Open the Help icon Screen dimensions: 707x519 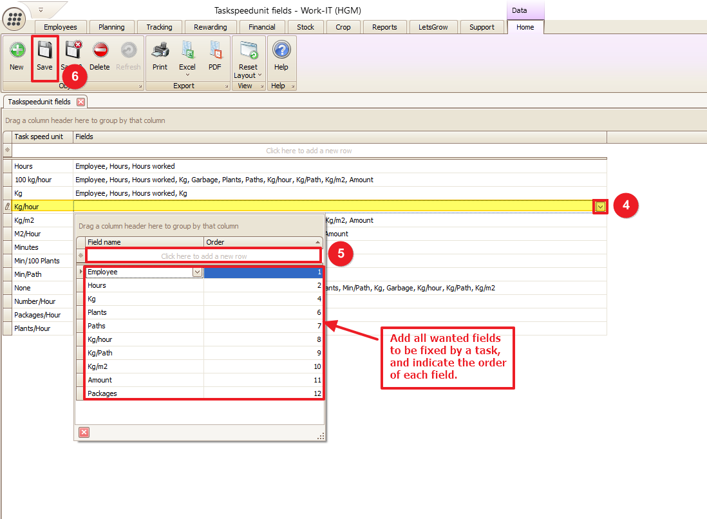[x=281, y=52]
